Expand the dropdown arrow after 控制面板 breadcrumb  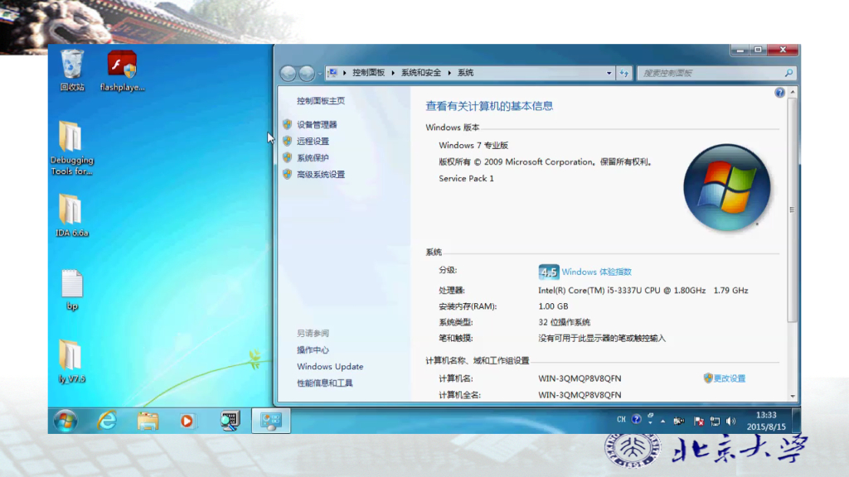pyautogui.click(x=393, y=73)
